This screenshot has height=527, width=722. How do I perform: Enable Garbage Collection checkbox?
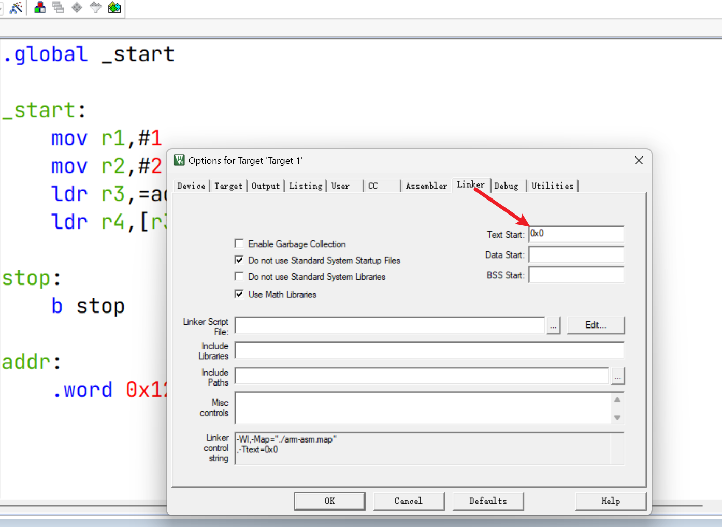pos(239,244)
